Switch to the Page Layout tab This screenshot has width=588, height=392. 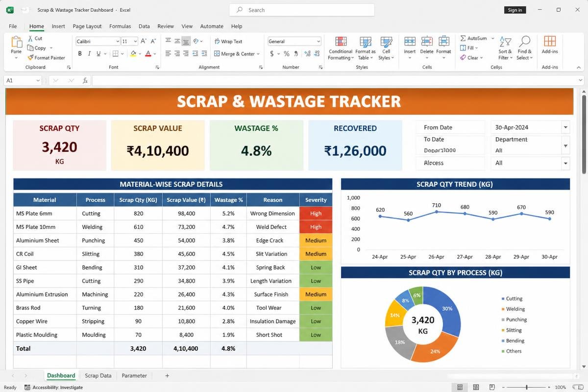(x=87, y=26)
